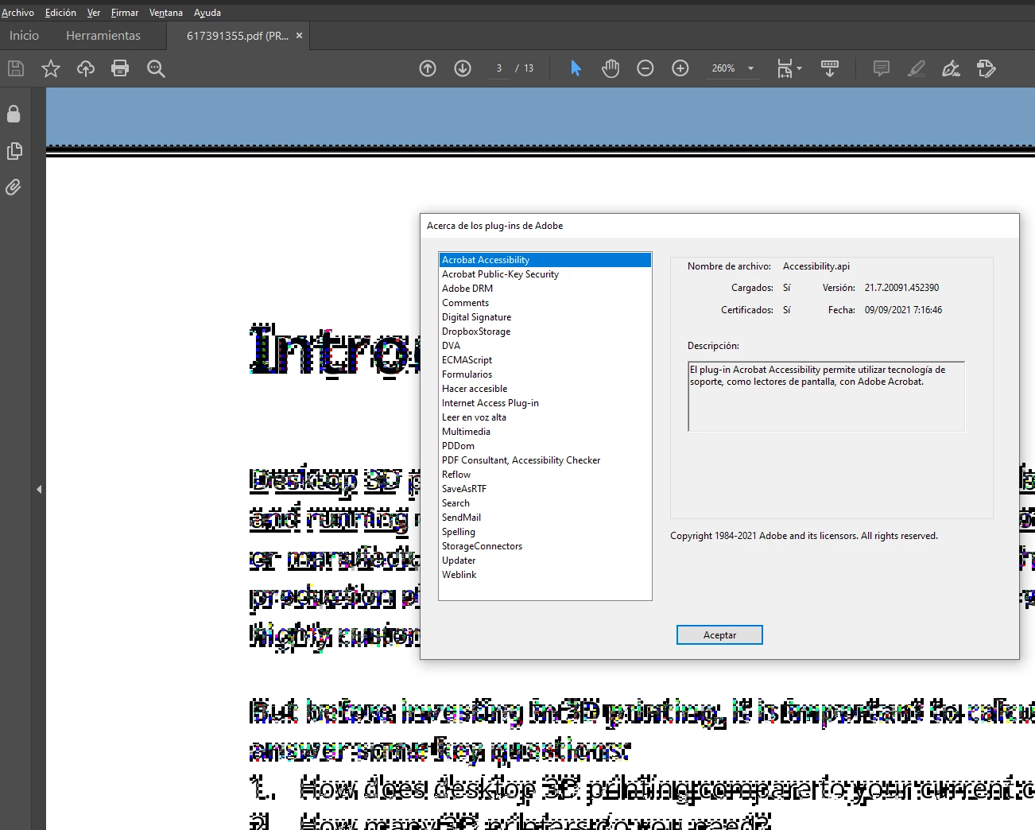Go to previous page with the up arrow
The image size is (1035, 830).
428,68
